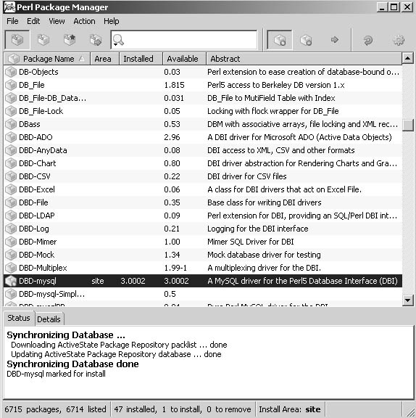Select the all packages view icon
The image size is (416, 418).
click(17, 40)
